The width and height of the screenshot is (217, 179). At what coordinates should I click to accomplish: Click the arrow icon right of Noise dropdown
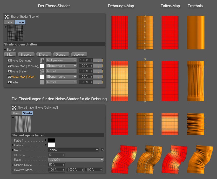pos(102,150)
